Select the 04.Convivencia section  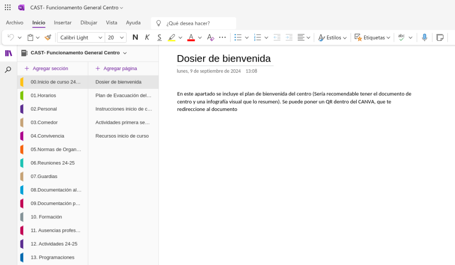[47, 136]
